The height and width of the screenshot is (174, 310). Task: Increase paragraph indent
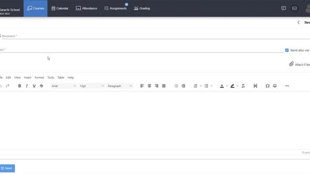[x=184, y=86]
